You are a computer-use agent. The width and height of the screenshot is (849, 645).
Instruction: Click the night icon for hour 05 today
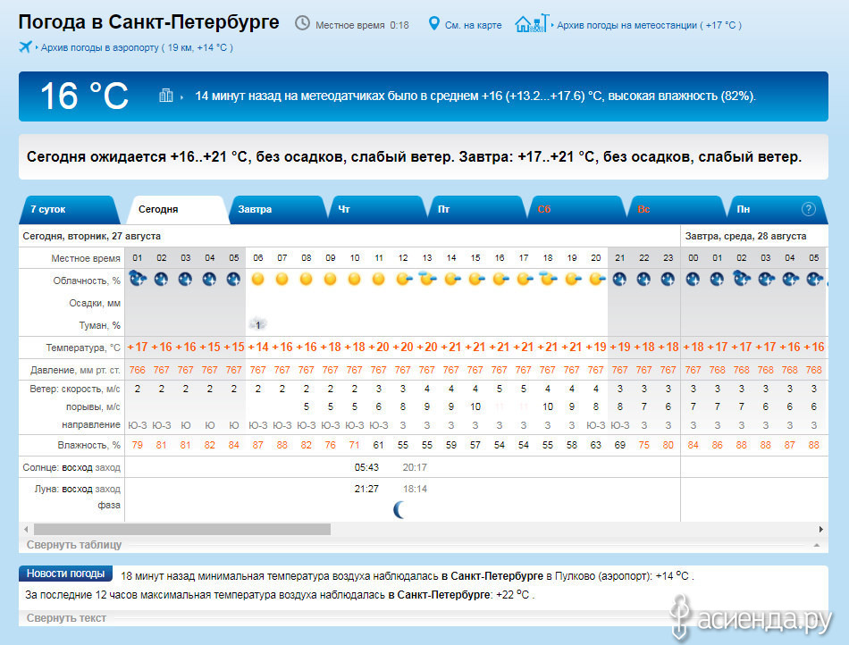[233, 280]
